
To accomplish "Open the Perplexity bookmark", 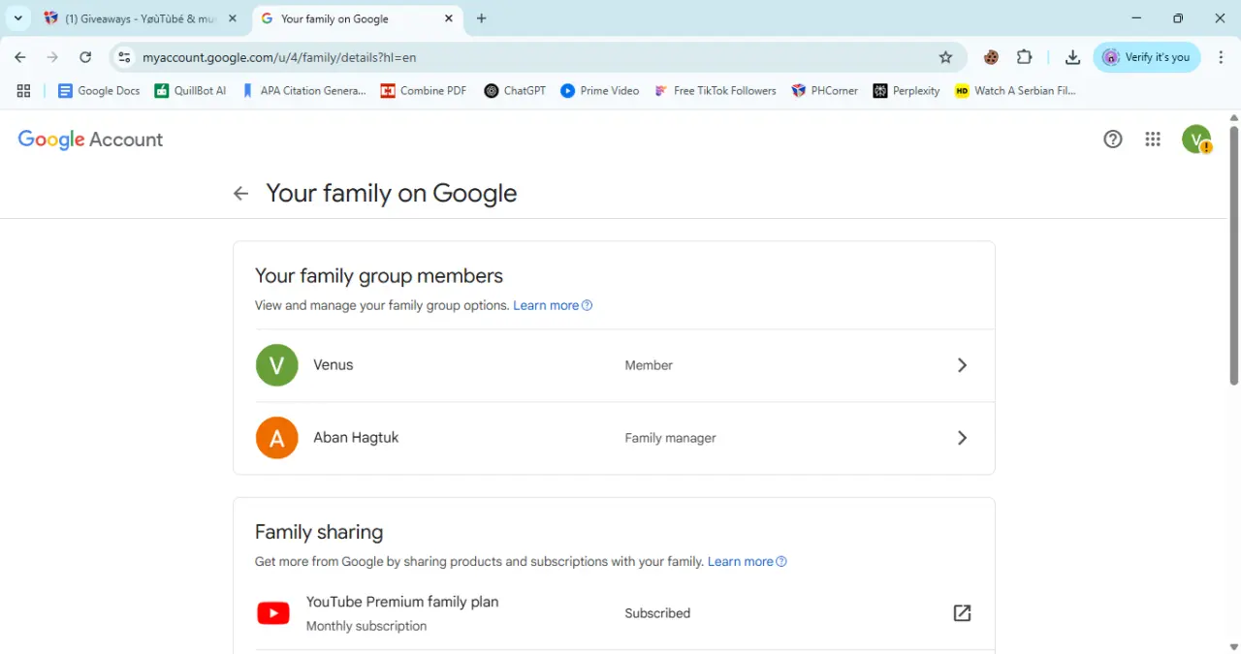I will click(x=907, y=90).
